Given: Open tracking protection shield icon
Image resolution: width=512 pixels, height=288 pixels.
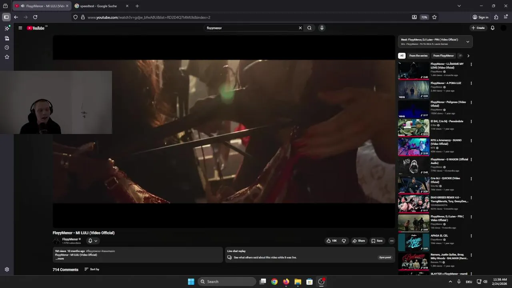Looking at the screenshot, I should [x=75, y=17].
